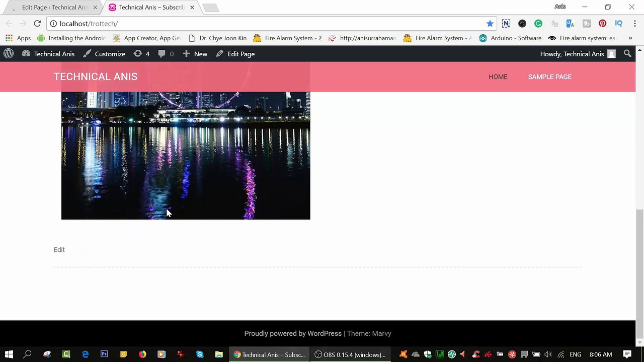Open the IQ extension icon
This screenshot has width=644, height=362.
[x=618, y=24]
